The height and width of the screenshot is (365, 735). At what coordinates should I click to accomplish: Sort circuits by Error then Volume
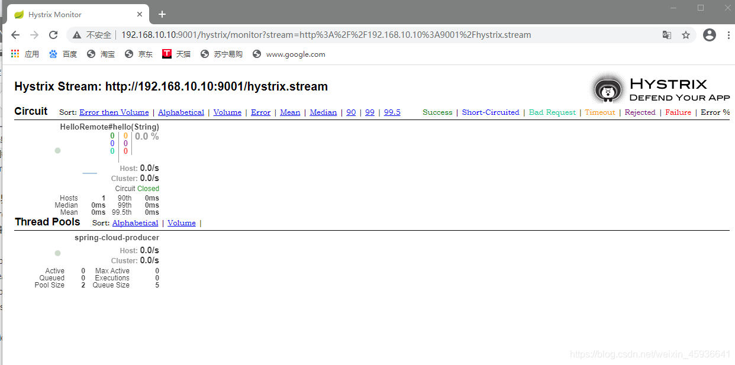[x=114, y=112]
